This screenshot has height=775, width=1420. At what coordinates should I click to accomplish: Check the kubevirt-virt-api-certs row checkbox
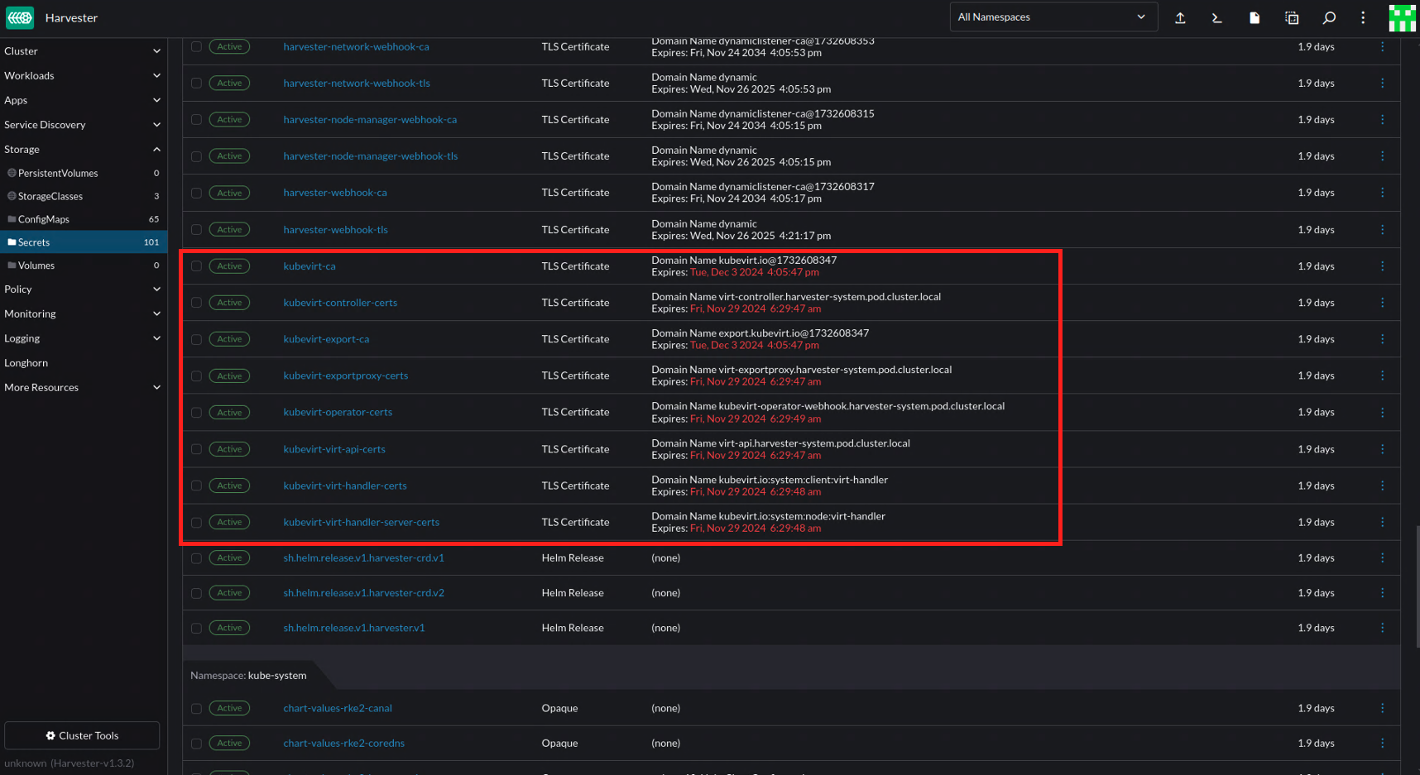[x=196, y=449]
